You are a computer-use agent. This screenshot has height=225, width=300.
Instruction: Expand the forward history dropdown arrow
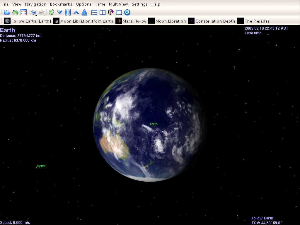click(x=45, y=15)
